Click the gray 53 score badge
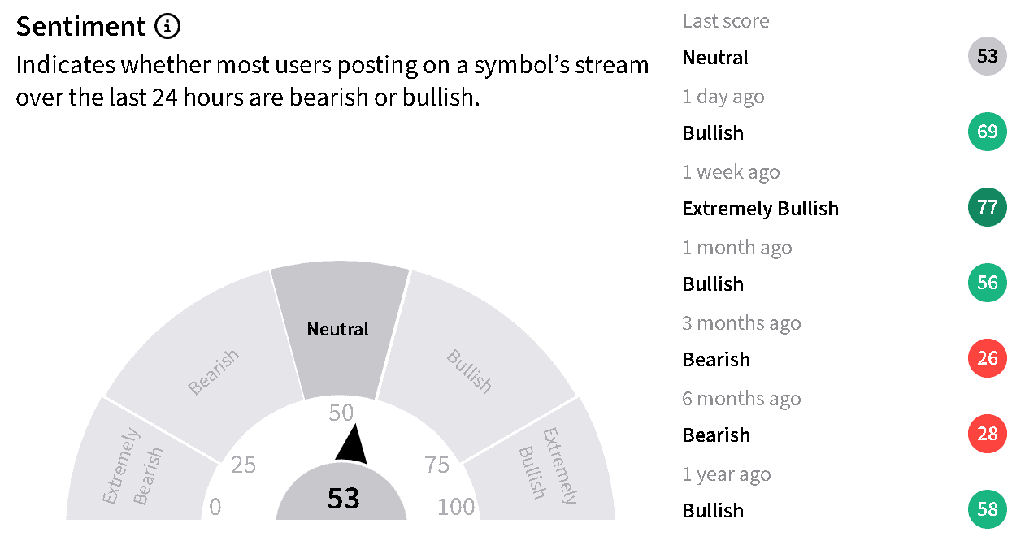The width and height of the screenshot is (1025, 545). (x=988, y=57)
